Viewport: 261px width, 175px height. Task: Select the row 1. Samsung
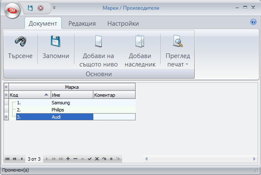point(72,103)
